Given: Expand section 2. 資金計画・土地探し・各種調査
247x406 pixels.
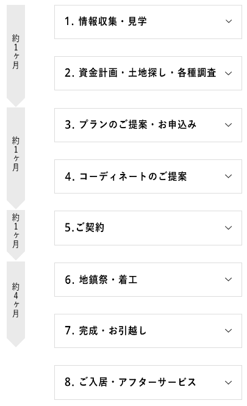Looking at the screenshot, I should [148, 73].
